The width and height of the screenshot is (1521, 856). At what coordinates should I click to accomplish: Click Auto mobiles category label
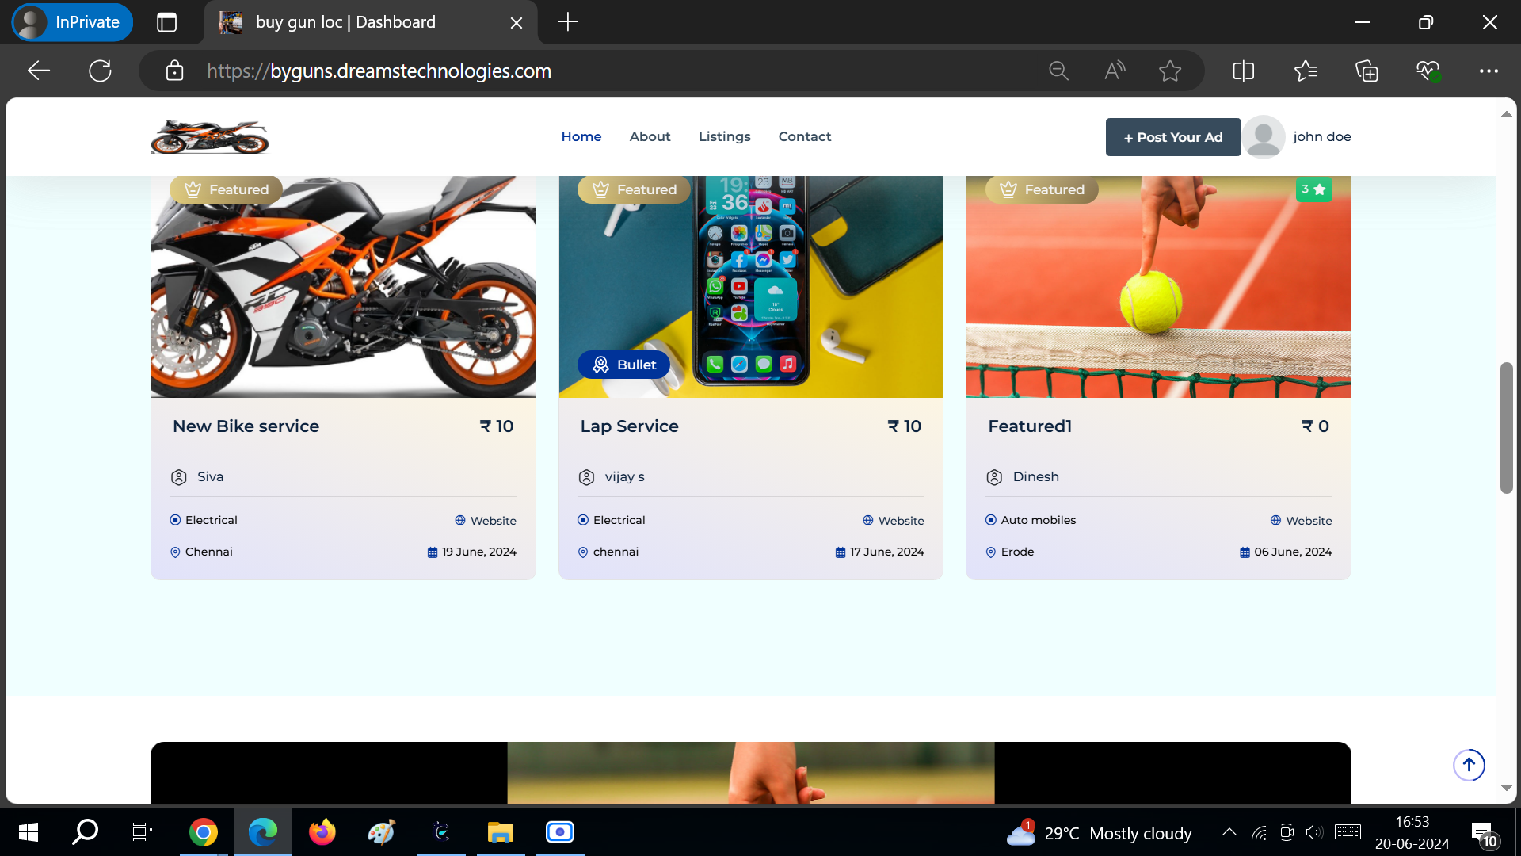[1038, 520]
